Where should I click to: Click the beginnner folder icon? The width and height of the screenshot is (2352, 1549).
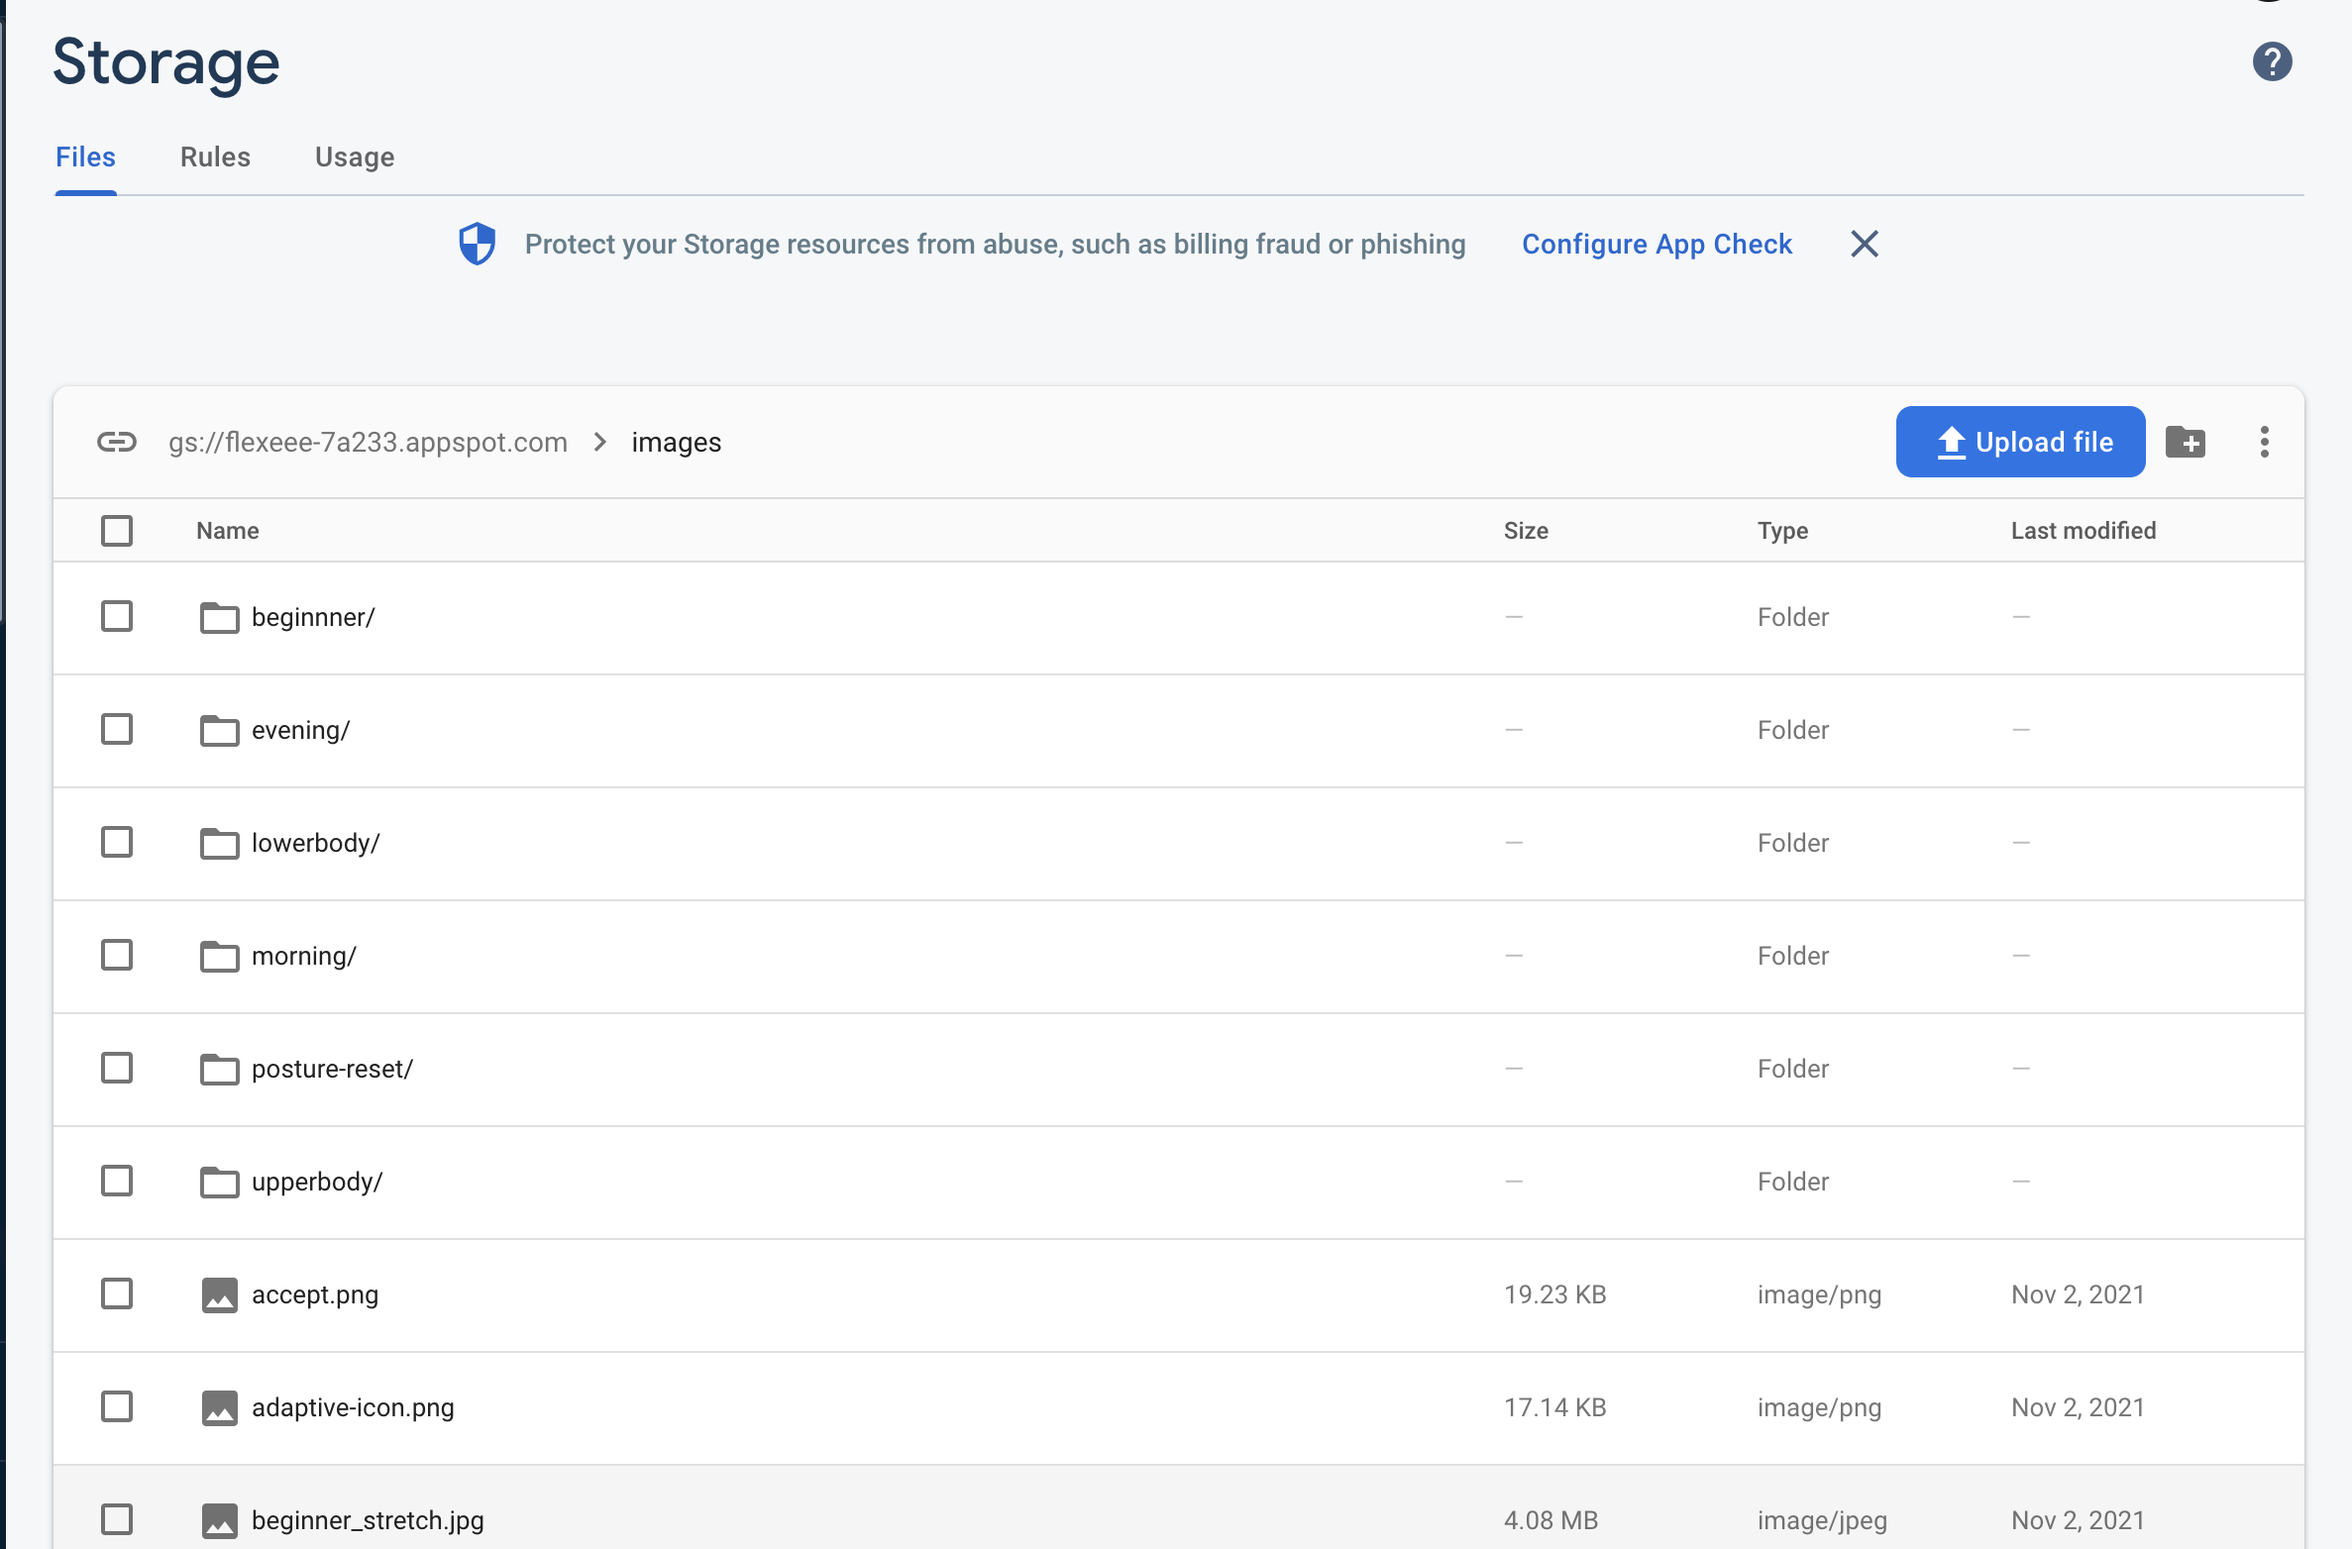click(x=219, y=617)
